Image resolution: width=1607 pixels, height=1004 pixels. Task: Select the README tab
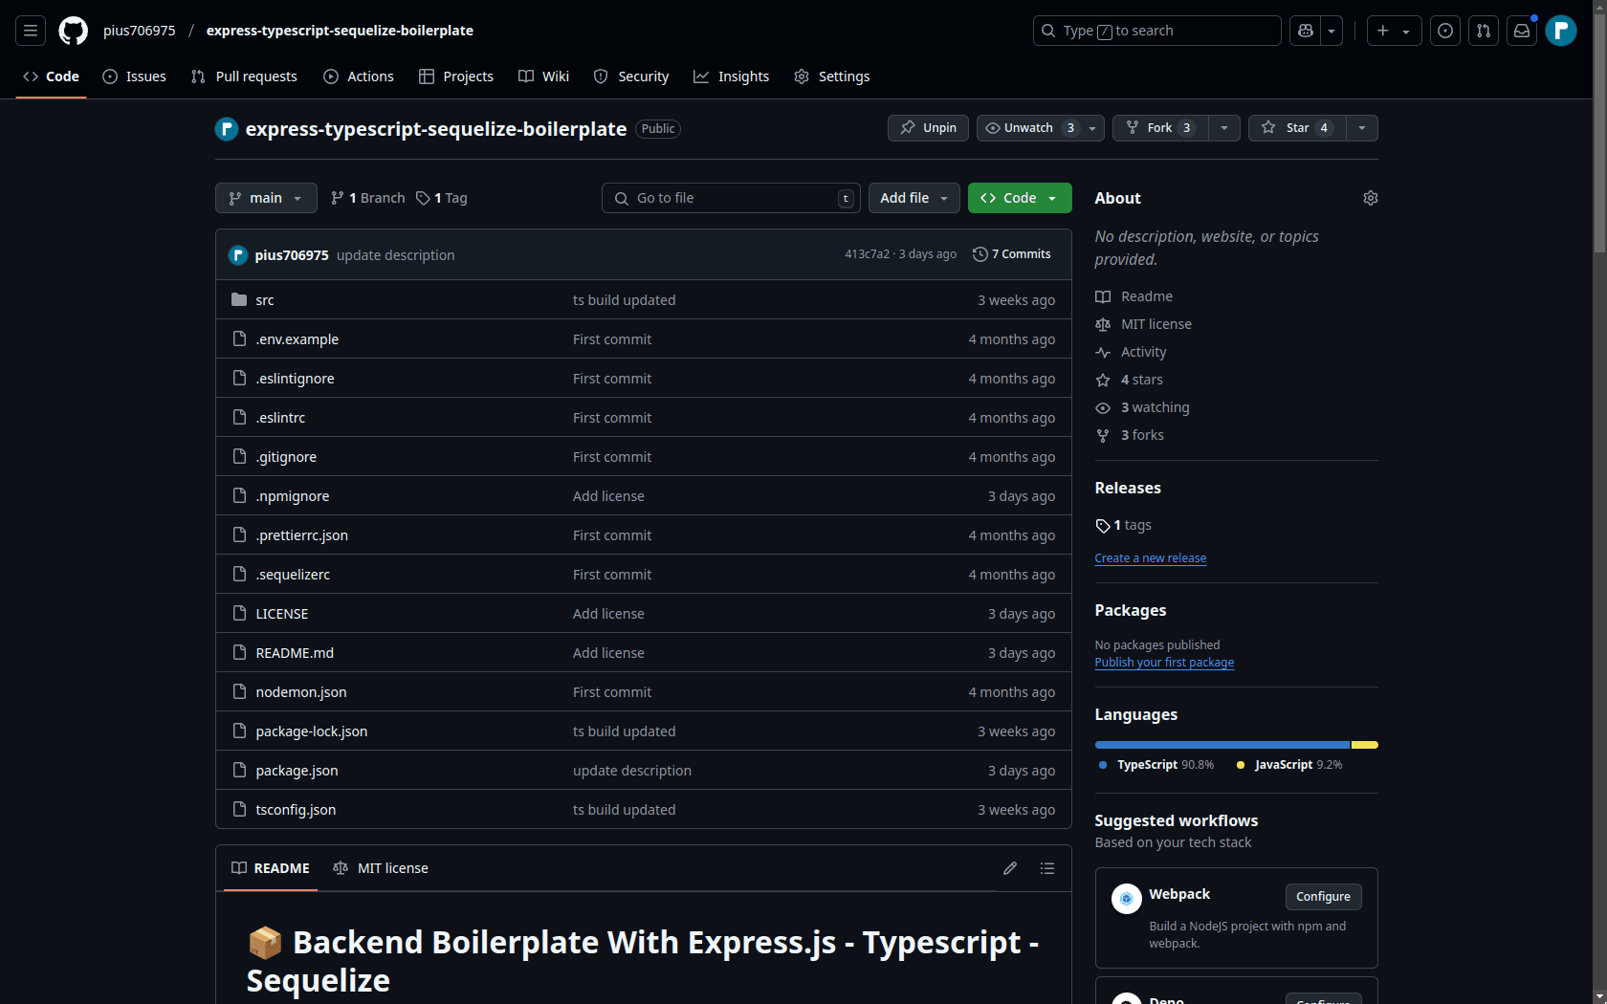pyautogui.click(x=271, y=868)
